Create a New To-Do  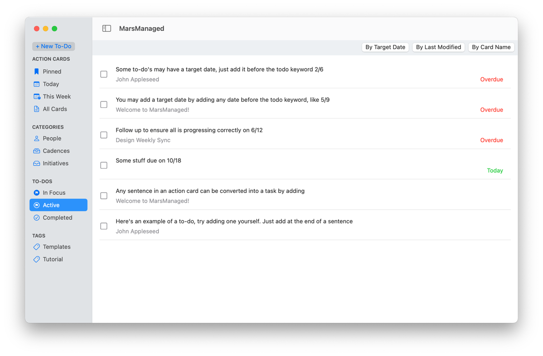pyautogui.click(x=53, y=46)
